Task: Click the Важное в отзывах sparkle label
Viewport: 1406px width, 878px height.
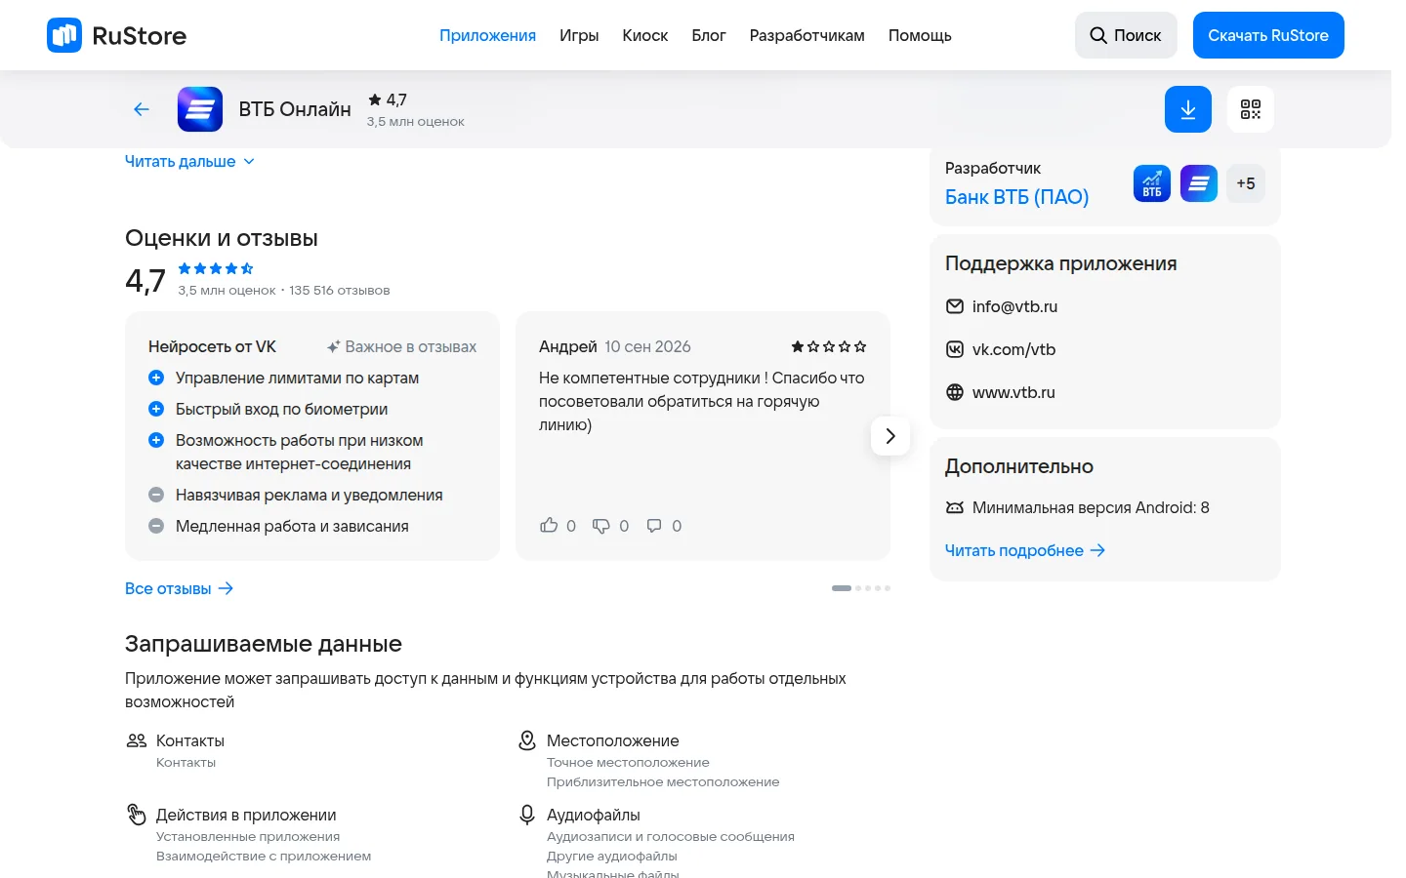Action: [401, 346]
